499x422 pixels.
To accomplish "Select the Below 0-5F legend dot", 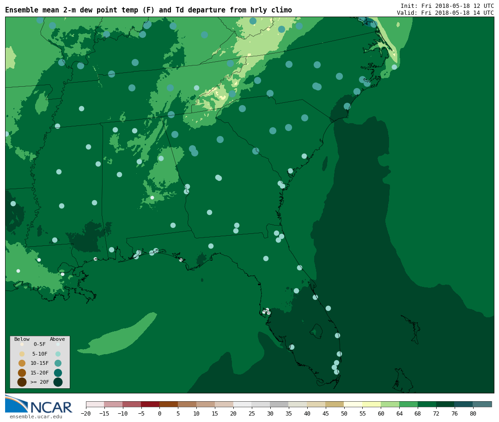I will tap(22, 344).
